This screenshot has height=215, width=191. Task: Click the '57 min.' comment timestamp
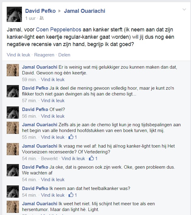(30, 101)
